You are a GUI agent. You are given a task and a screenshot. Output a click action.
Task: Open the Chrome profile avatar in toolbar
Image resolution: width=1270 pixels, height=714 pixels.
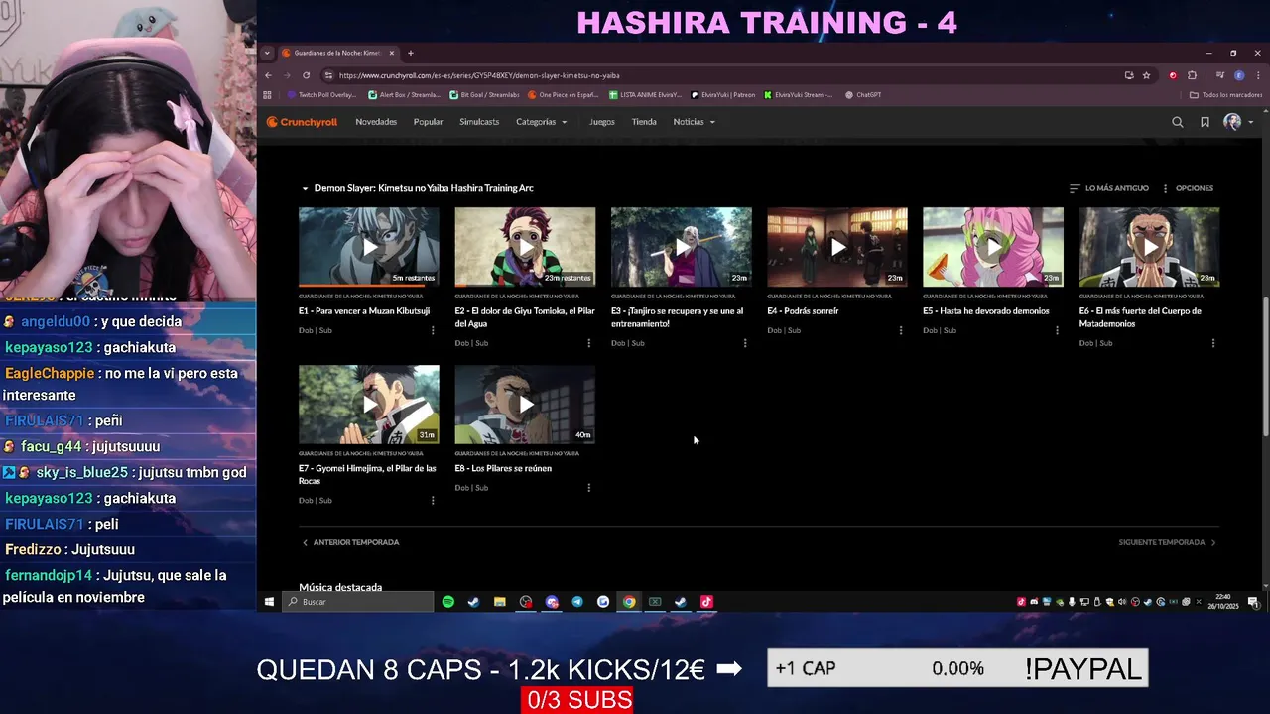click(x=1238, y=75)
